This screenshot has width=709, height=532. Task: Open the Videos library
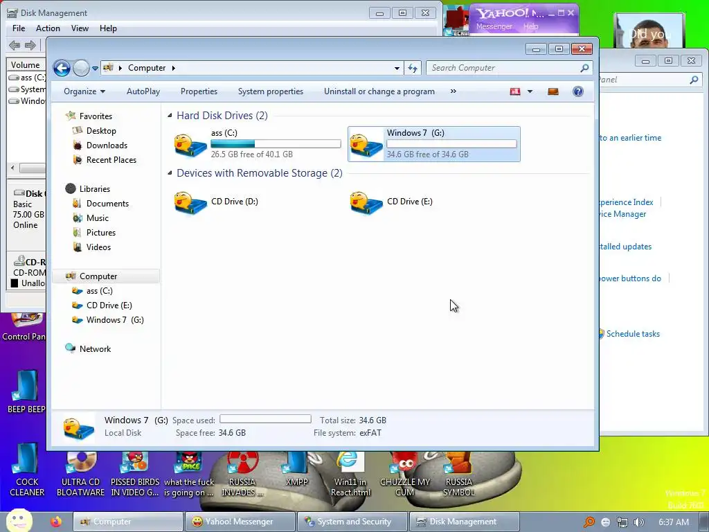tap(98, 247)
